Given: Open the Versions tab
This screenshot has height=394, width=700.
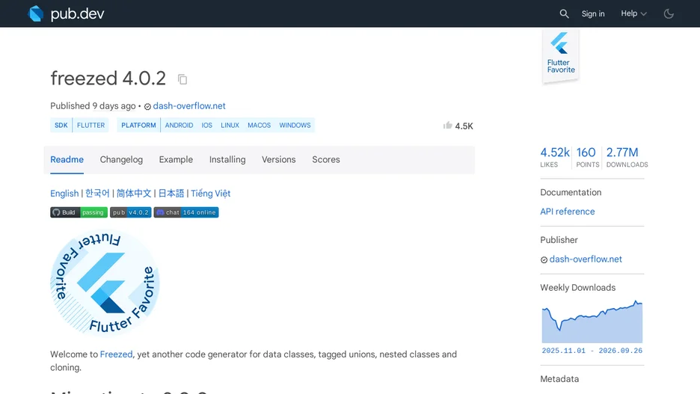Looking at the screenshot, I should [278, 160].
